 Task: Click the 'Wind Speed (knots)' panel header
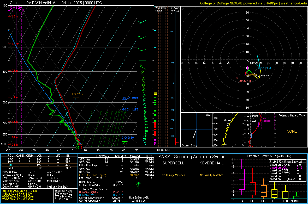(160, 9)
